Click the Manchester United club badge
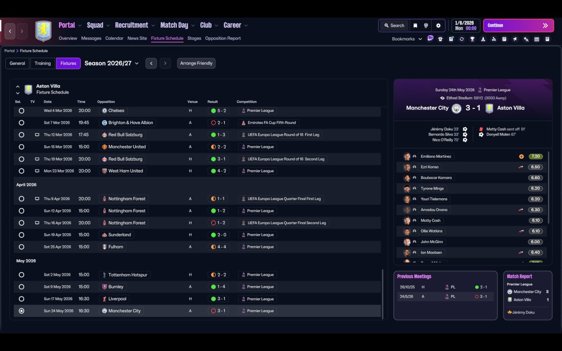 coord(104,147)
